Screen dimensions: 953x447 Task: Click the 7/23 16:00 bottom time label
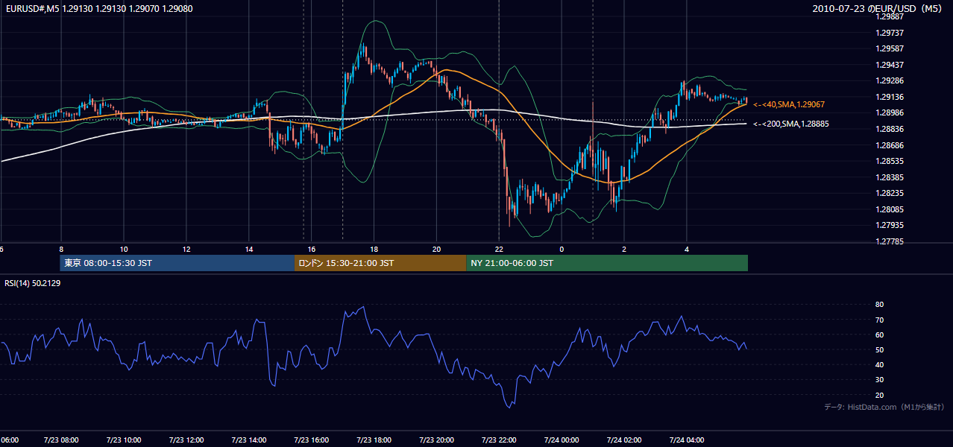pos(312,440)
